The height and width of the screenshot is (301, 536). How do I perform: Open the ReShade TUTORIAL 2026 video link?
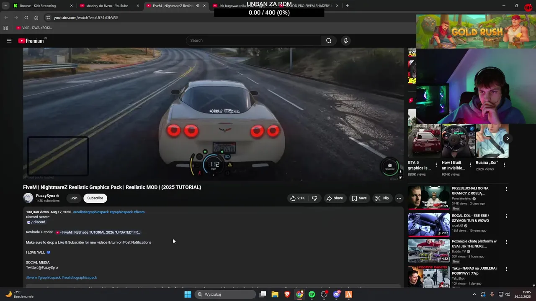tap(98, 232)
